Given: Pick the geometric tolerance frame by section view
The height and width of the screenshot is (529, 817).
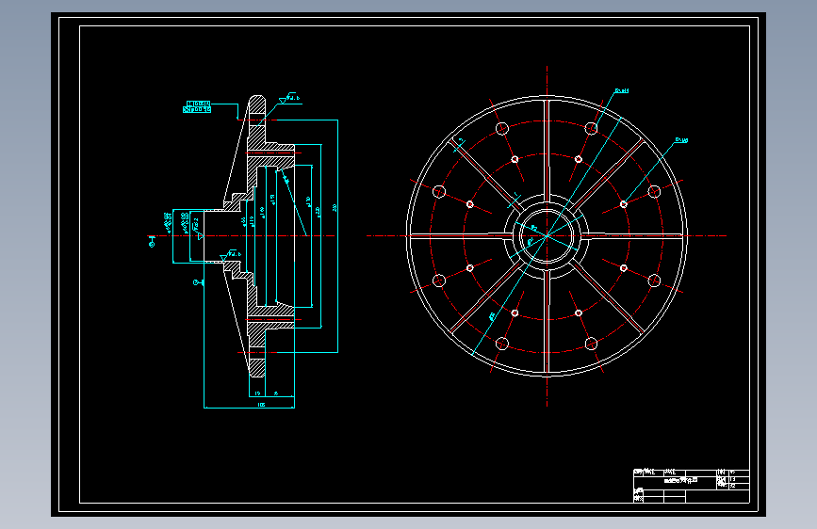Looking at the screenshot, I should coord(197,106).
